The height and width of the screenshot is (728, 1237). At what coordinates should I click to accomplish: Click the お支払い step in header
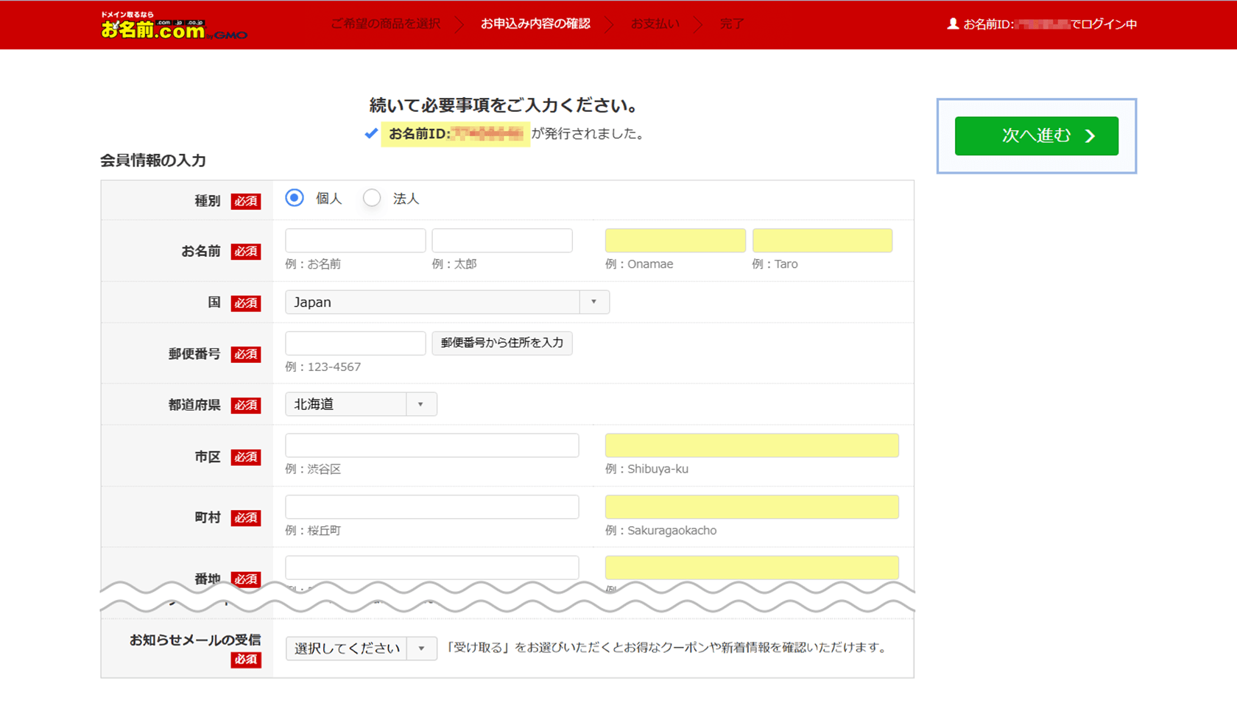click(x=655, y=24)
